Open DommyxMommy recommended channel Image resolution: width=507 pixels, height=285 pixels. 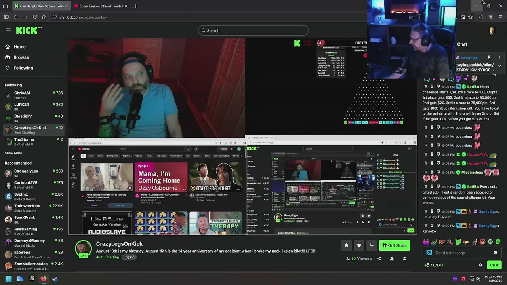point(34,243)
